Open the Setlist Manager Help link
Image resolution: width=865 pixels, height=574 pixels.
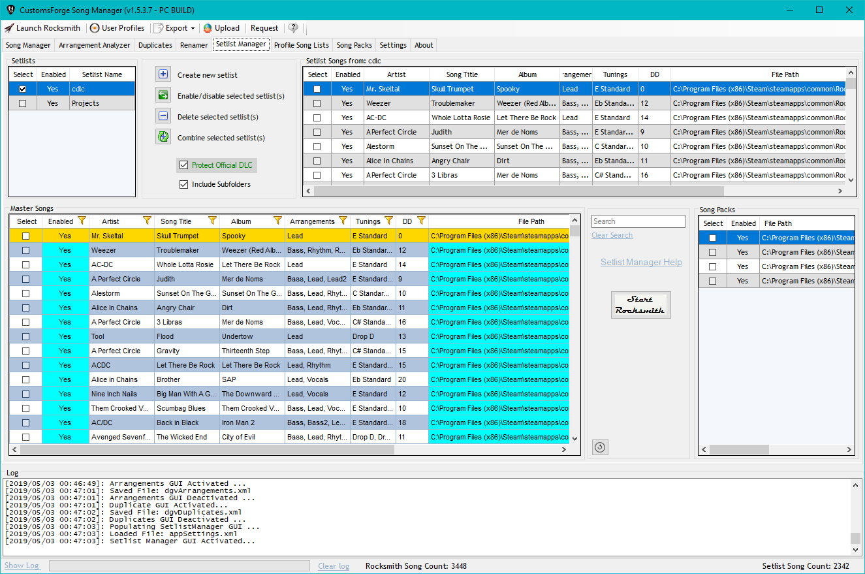click(x=640, y=261)
